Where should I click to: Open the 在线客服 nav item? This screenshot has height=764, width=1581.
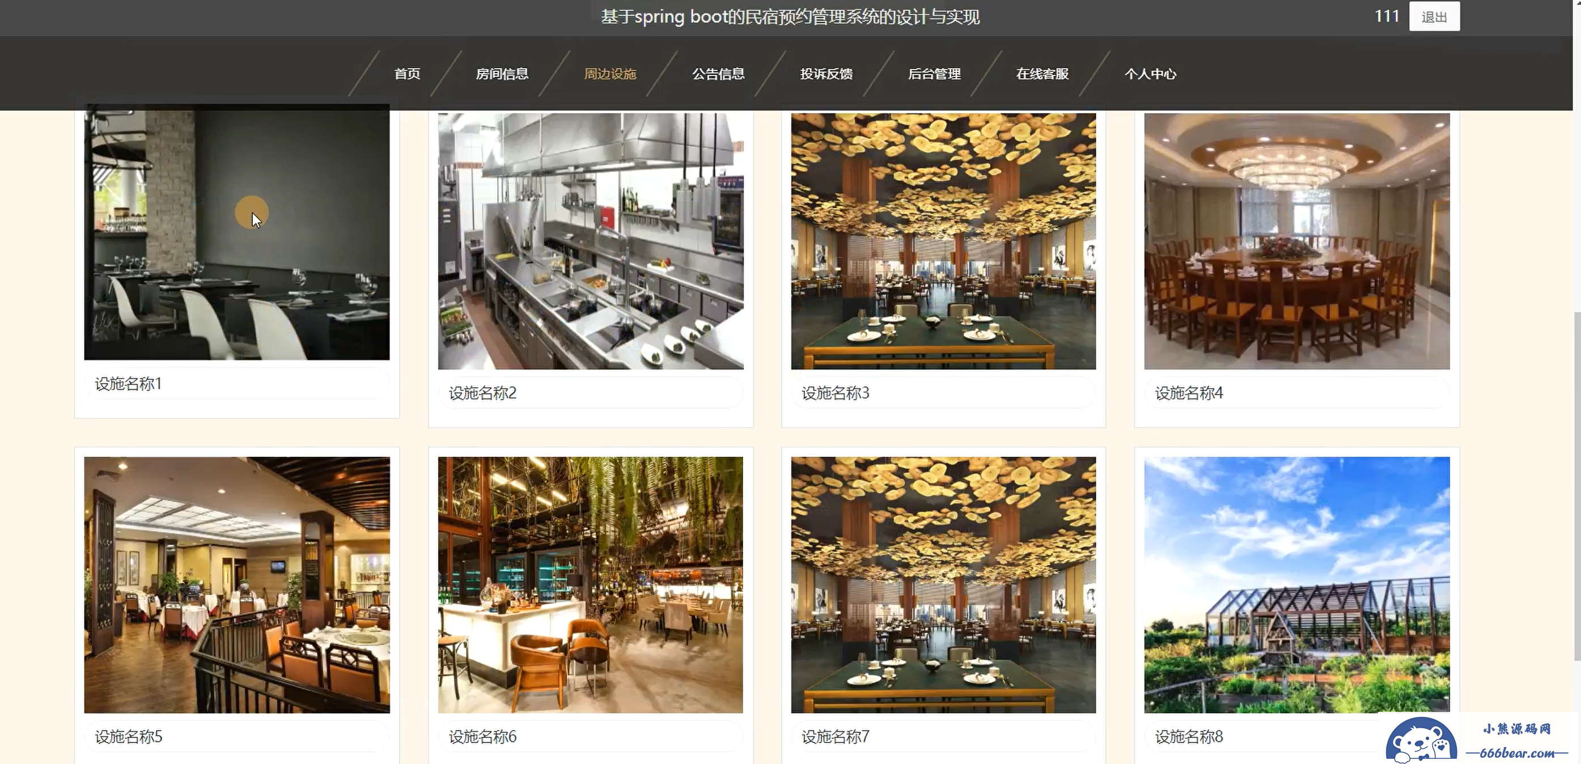click(1042, 74)
